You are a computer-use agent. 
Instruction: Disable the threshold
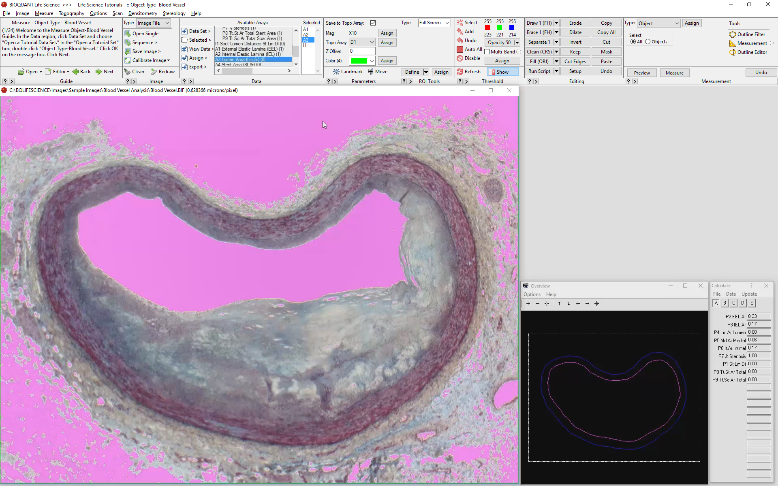[x=469, y=58]
